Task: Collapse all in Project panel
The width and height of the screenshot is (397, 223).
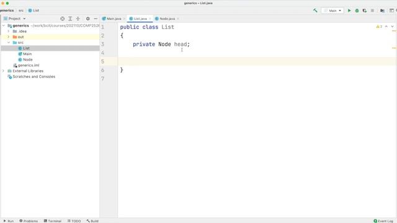Action: [78, 19]
